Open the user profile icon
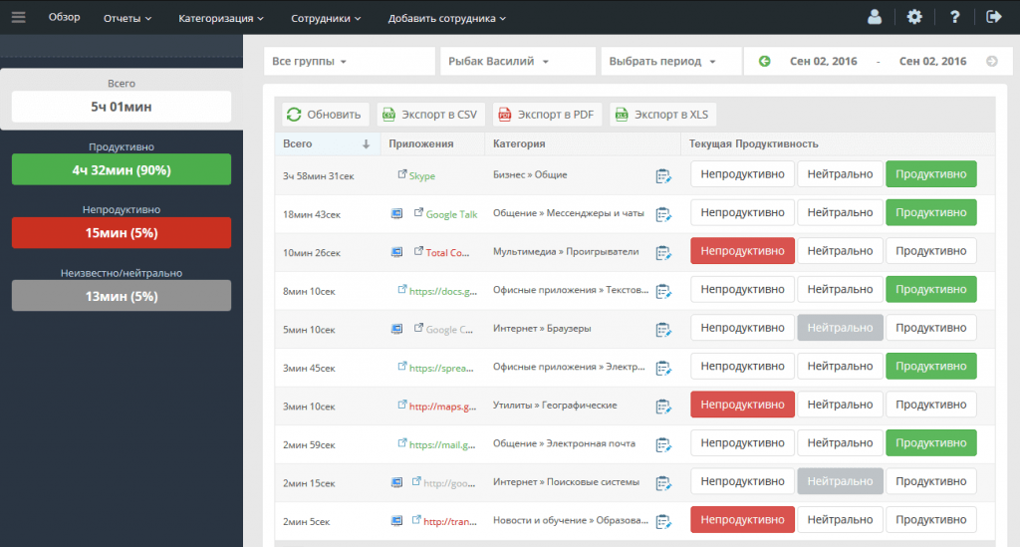The width and height of the screenshot is (1020, 547). [875, 17]
